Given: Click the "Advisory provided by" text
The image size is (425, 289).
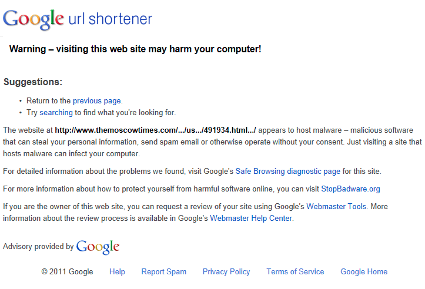Looking at the screenshot, I should click(x=38, y=247).
